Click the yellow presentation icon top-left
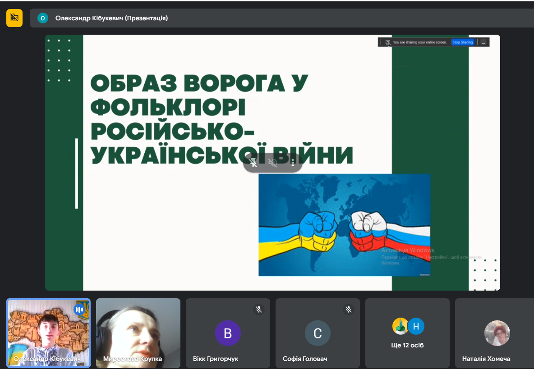The image size is (534, 369). tap(14, 18)
